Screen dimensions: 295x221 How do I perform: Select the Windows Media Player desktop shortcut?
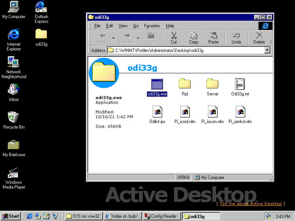click(14, 178)
